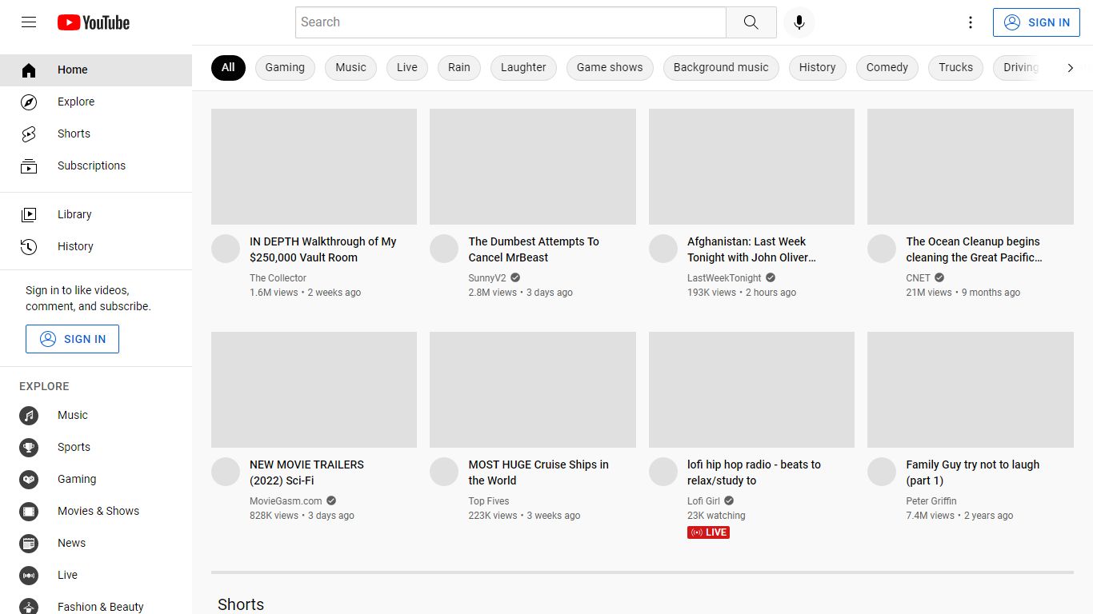Open the three-dot settings menu
The width and height of the screenshot is (1093, 614).
tap(971, 22)
